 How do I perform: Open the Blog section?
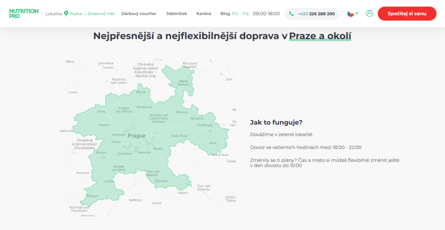click(x=225, y=13)
